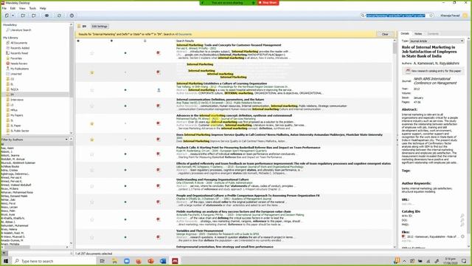The image size is (472, 266).
Task: Open Windows Start menu
Action: pos(6,261)
